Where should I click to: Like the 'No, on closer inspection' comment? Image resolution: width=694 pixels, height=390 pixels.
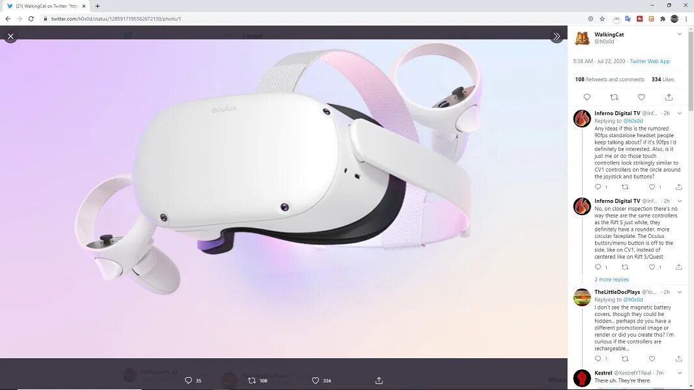[x=652, y=266]
